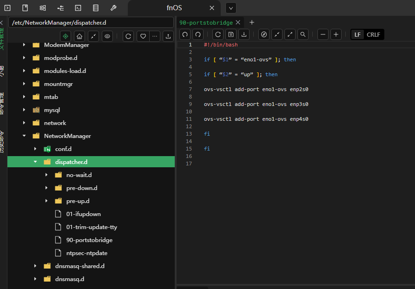
Task: Open the layout blocks icon in top toolbar
Action: (x=43, y=8)
